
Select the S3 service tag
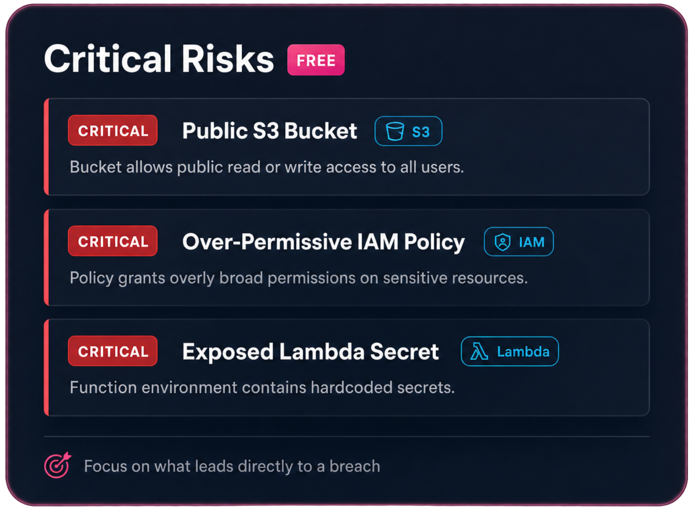pyautogui.click(x=408, y=131)
